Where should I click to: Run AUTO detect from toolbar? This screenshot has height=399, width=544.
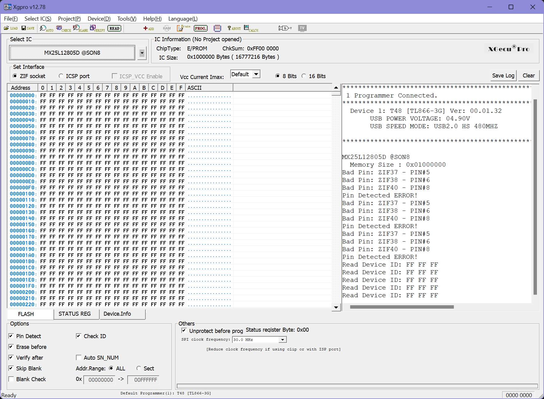[46, 28]
